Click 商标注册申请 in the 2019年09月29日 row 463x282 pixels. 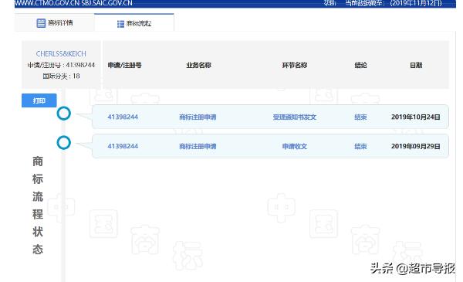(198, 147)
